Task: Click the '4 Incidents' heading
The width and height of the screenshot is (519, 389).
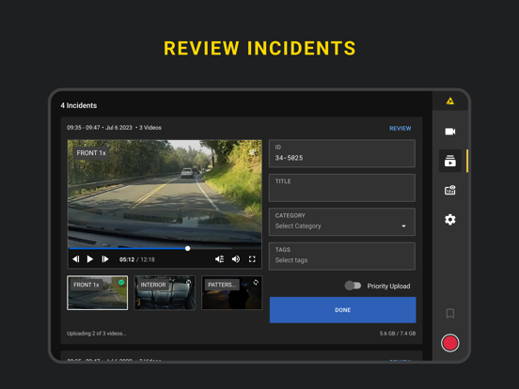Action: [x=79, y=105]
